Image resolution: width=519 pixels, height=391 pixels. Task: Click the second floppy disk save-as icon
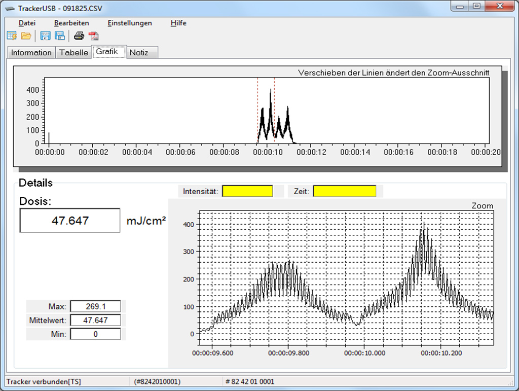(59, 35)
